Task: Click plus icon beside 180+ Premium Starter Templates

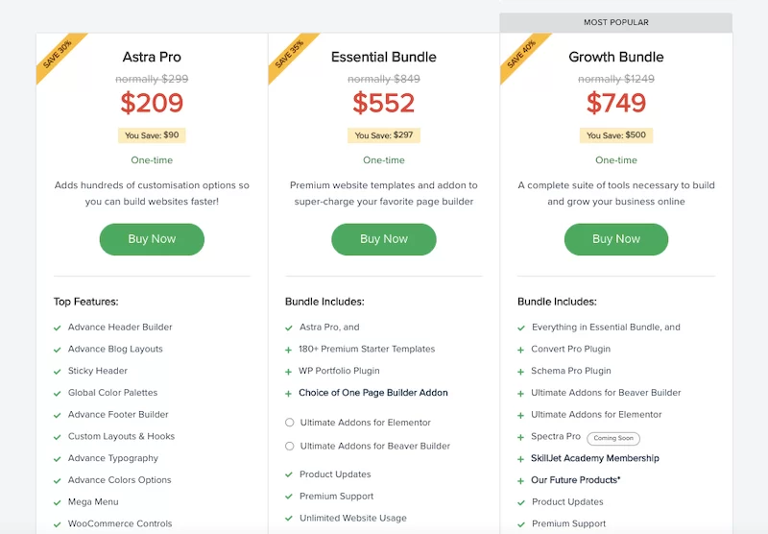Action: (x=289, y=350)
